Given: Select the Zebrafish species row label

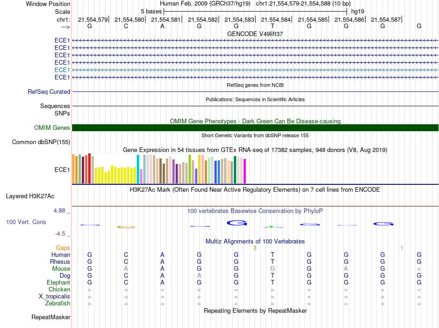Looking at the screenshot, I should [x=58, y=304].
